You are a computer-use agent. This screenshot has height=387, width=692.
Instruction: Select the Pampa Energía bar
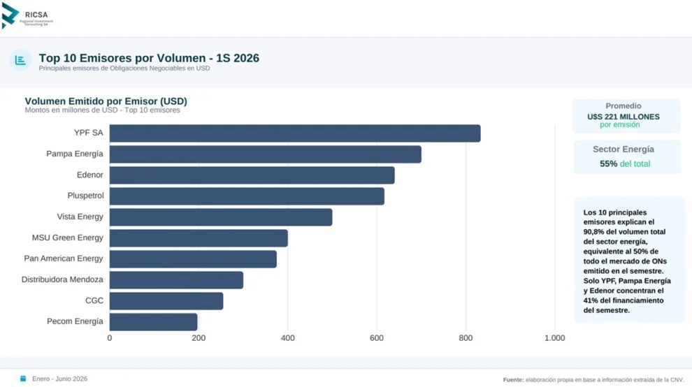(x=265, y=154)
